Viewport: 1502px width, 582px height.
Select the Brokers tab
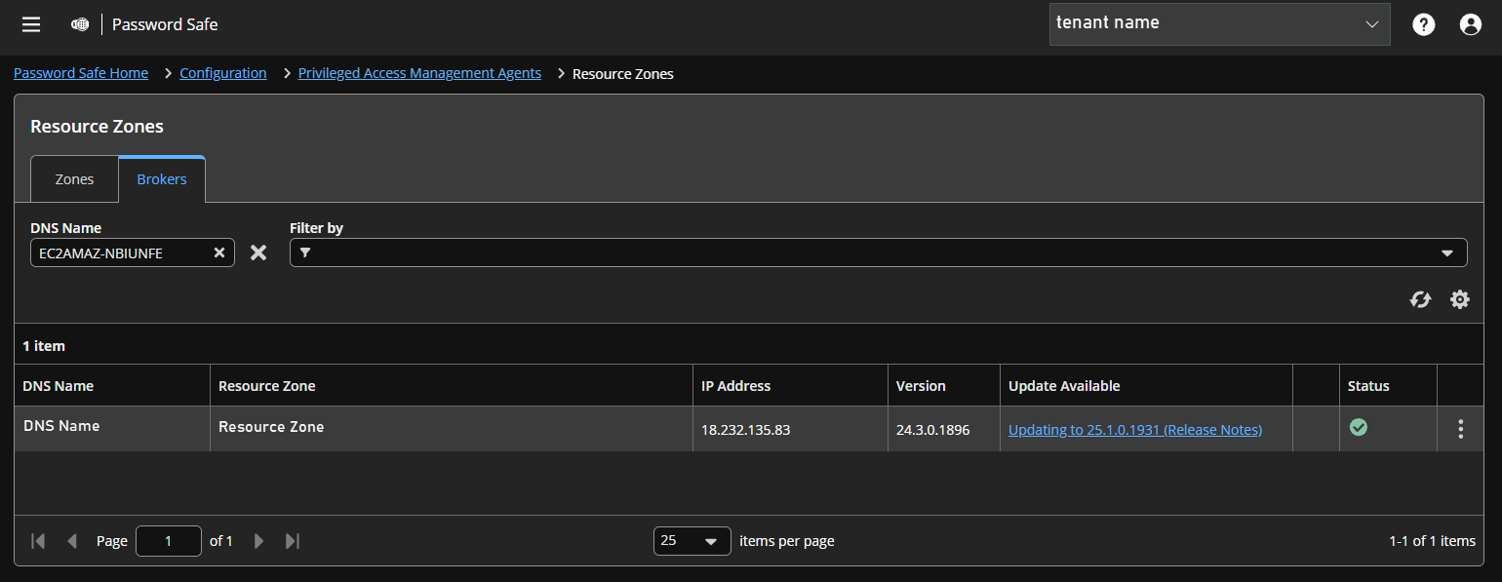161,178
